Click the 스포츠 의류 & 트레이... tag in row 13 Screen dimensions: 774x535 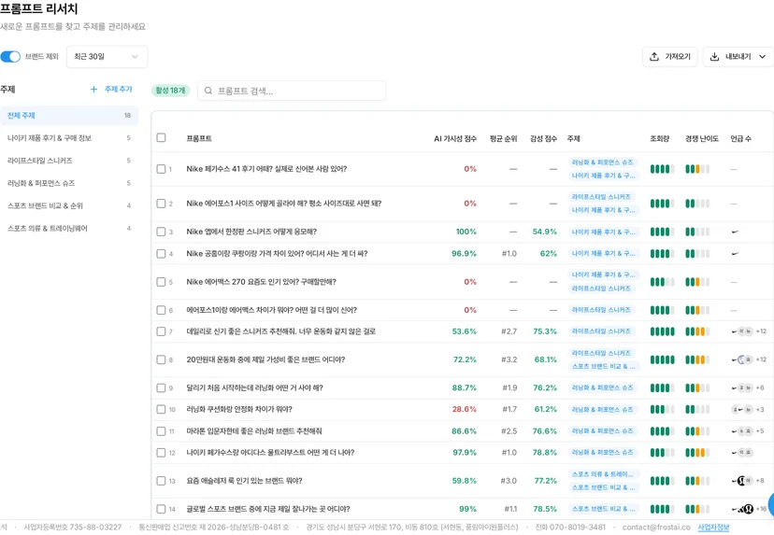(603, 474)
